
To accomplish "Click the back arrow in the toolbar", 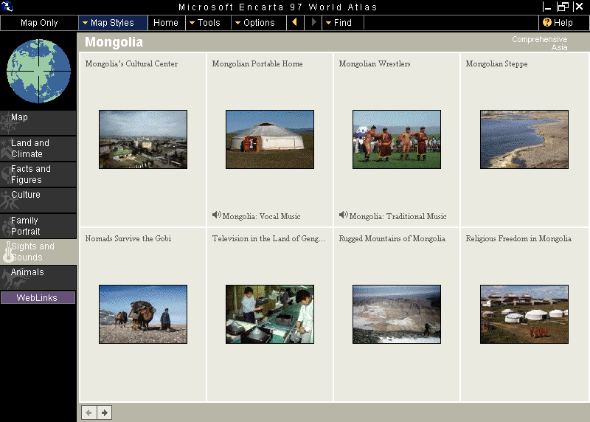I will pyautogui.click(x=295, y=23).
